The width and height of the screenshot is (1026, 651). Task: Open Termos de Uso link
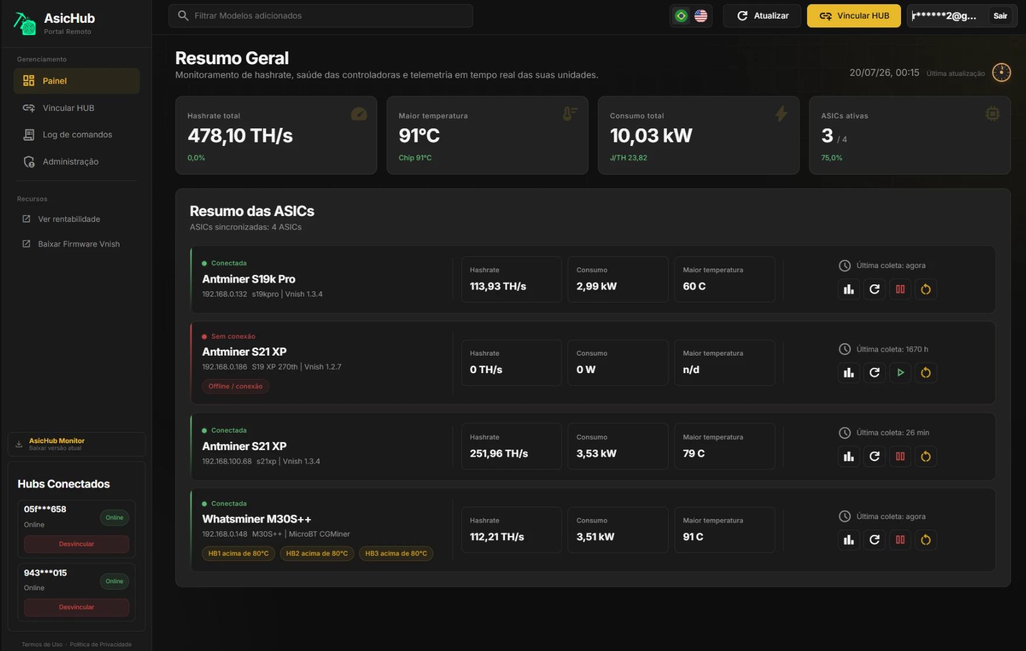[x=42, y=645]
